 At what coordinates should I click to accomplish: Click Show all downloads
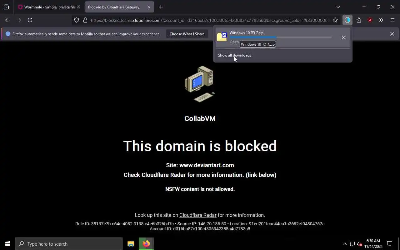pos(234,55)
